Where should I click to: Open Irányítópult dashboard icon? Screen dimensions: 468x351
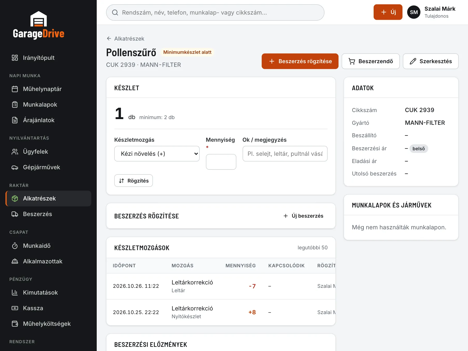tap(15, 58)
